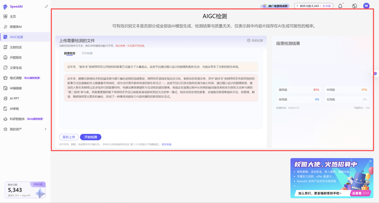Click the 去充值 link
The image size is (379, 203).
point(327,6)
